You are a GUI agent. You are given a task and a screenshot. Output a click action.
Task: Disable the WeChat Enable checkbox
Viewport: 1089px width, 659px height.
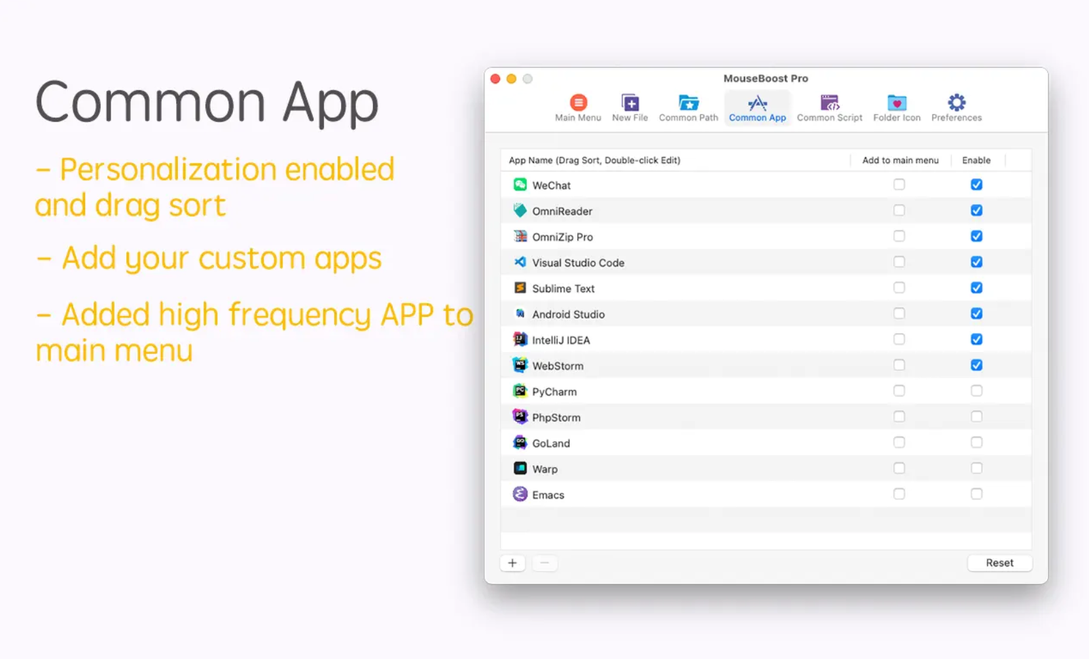tap(976, 185)
